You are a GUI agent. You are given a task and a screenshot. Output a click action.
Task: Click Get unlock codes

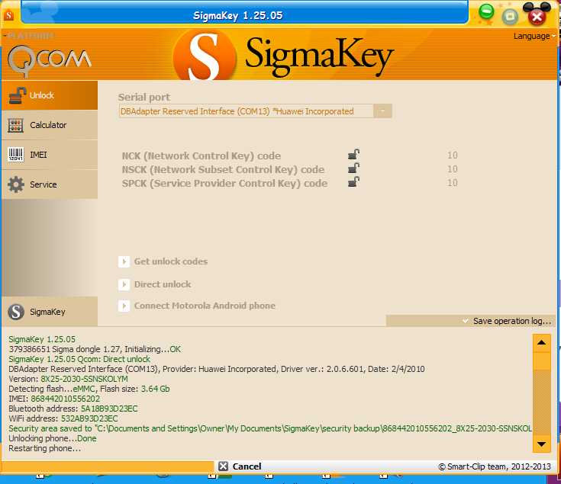(170, 261)
